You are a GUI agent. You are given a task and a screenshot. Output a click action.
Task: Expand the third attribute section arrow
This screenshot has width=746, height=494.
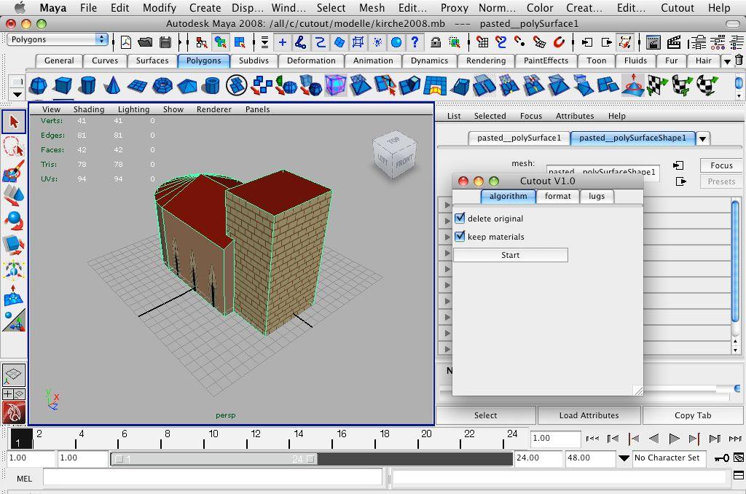(x=447, y=237)
